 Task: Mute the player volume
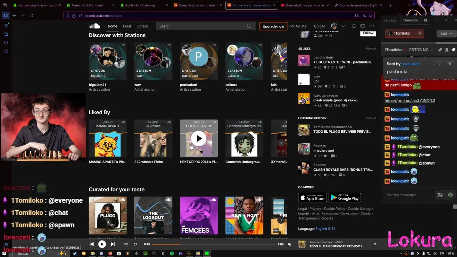coord(290,244)
